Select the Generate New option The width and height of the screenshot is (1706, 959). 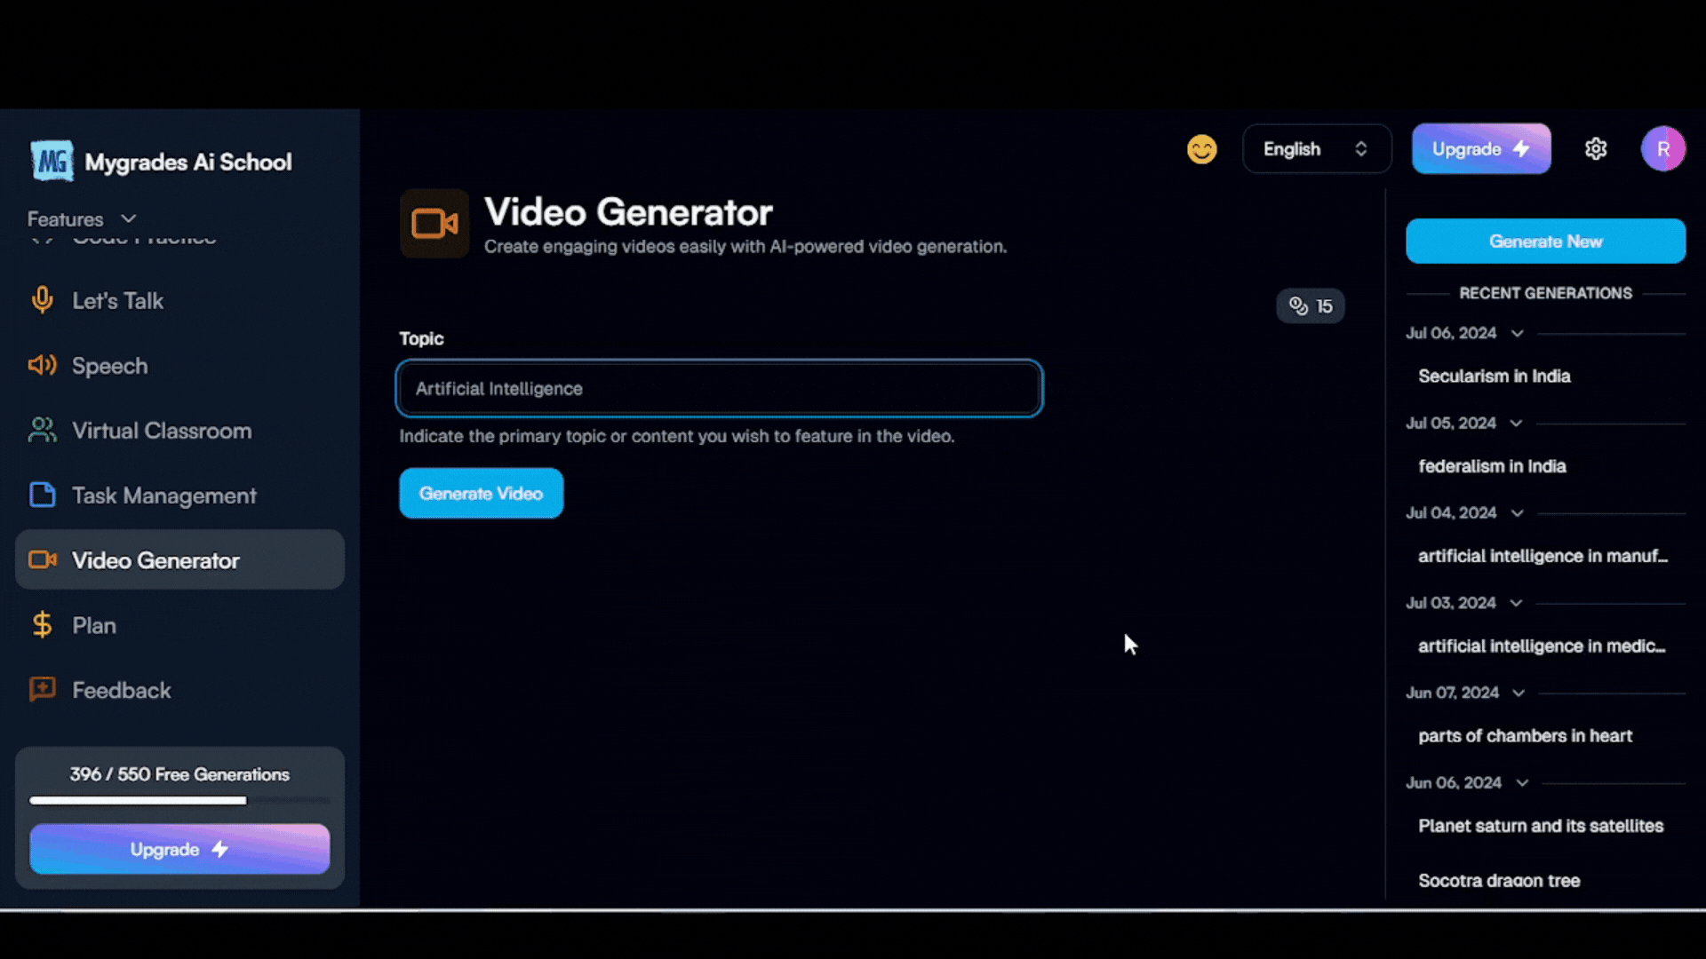click(1545, 240)
